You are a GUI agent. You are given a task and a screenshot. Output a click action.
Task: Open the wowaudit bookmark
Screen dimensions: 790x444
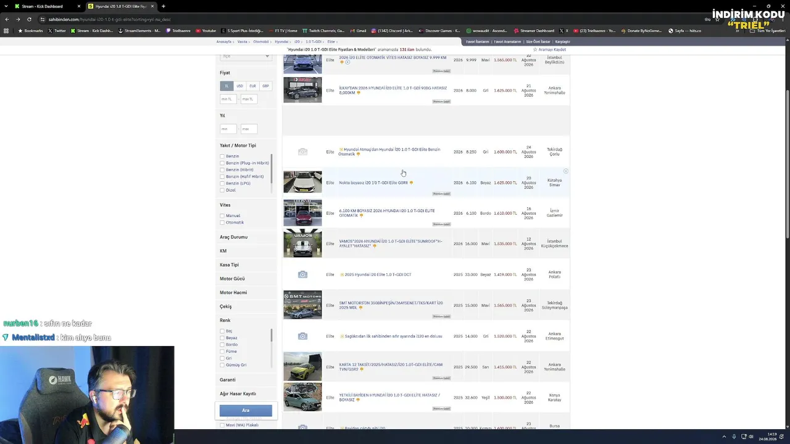pyautogui.click(x=487, y=31)
